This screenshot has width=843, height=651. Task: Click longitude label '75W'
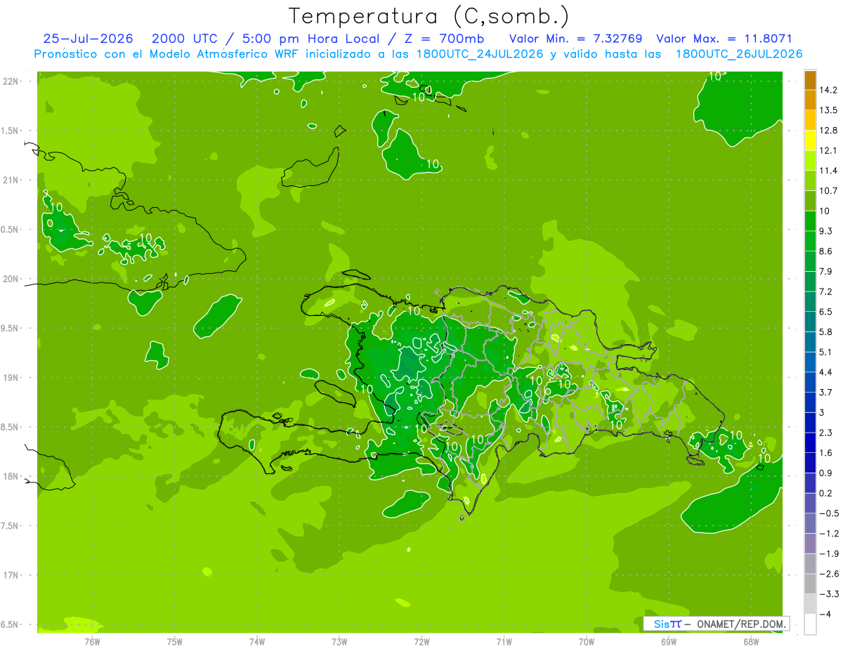coord(174,641)
